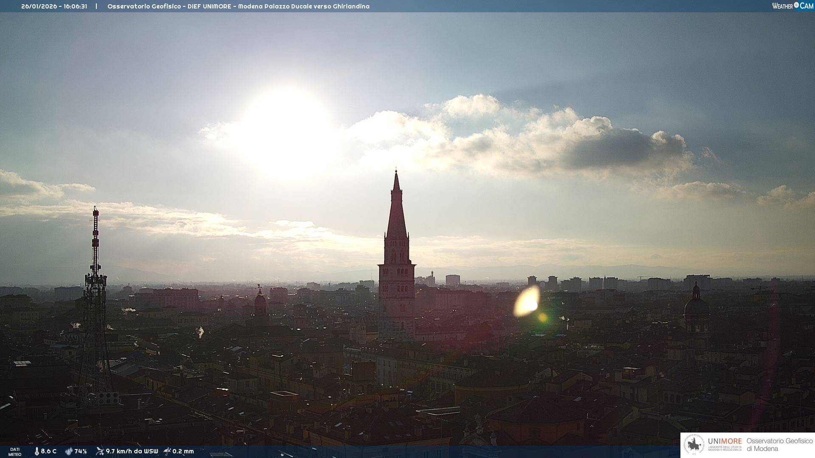Click the DATI METEO label
This screenshot has height=458, width=815.
pyautogui.click(x=15, y=452)
